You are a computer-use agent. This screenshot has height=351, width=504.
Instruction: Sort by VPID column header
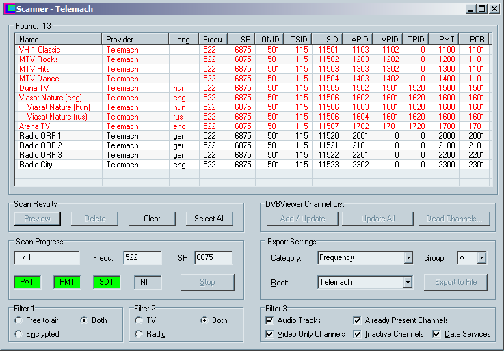[x=388, y=40]
